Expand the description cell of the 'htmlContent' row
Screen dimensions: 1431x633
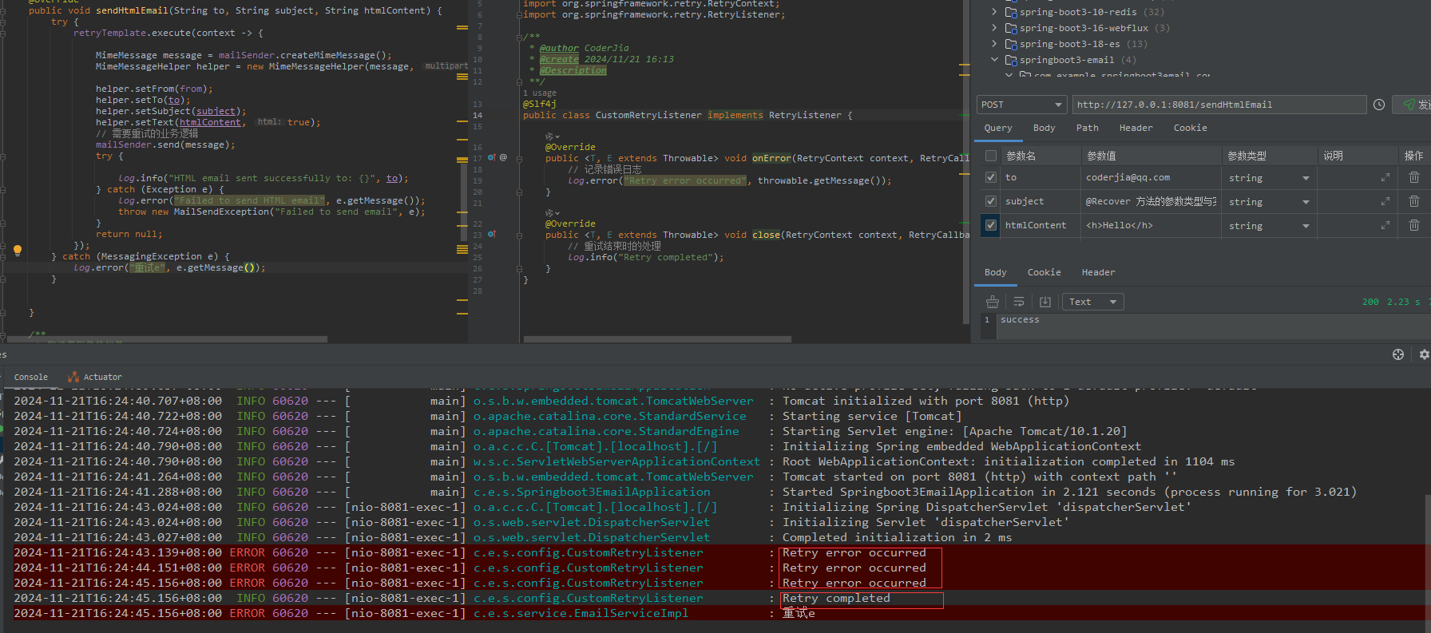[1385, 226]
